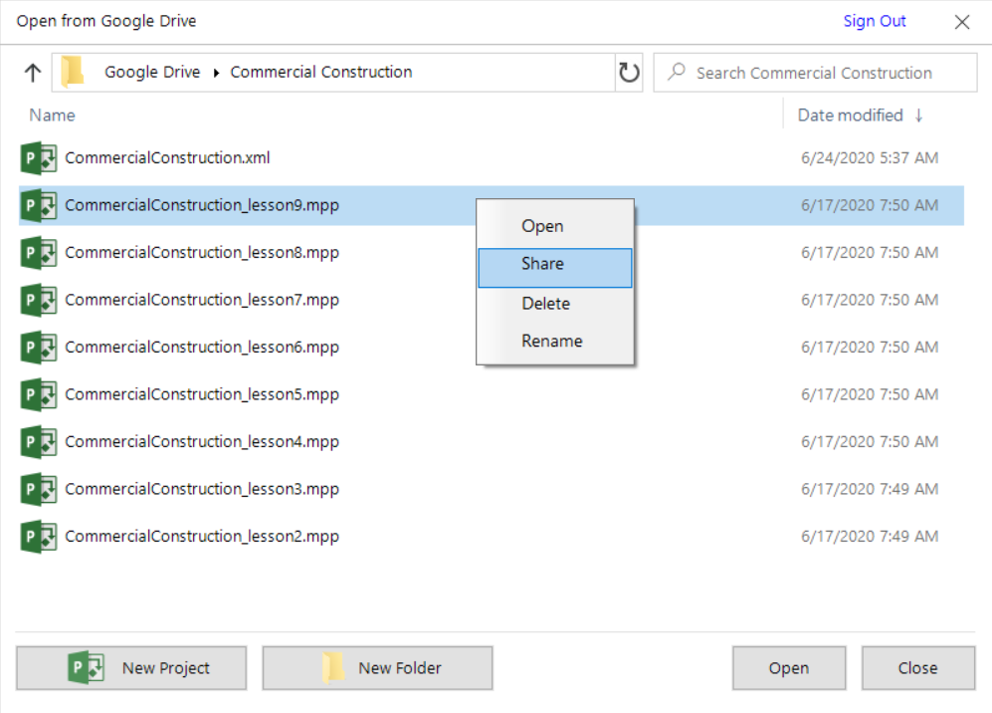Click the Close button at bottom
This screenshot has height=713, width=992.
click(918, 668)
